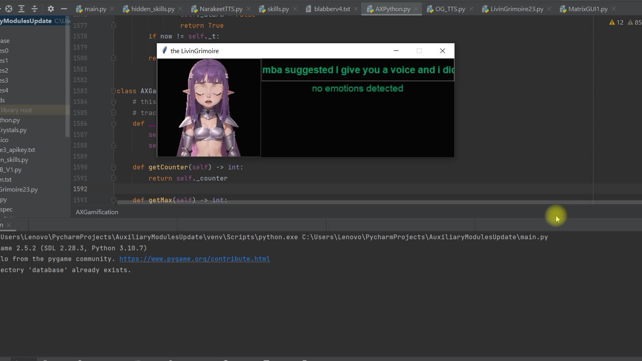This screenshot has height=361, width=642.
Task: Close the blabberv4.txt editor tab
Action: 357,9
